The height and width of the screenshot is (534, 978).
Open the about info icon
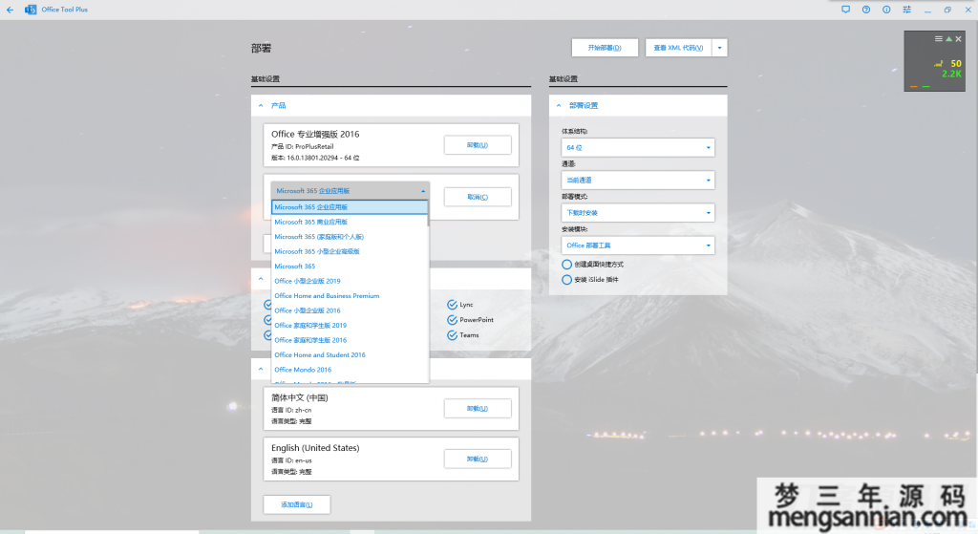point(886,10)
